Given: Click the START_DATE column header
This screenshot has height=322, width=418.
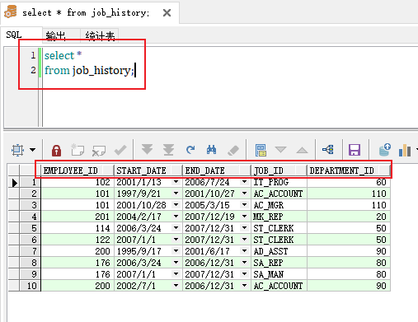Looking at the screenshot, I should [x=148, y=170].
